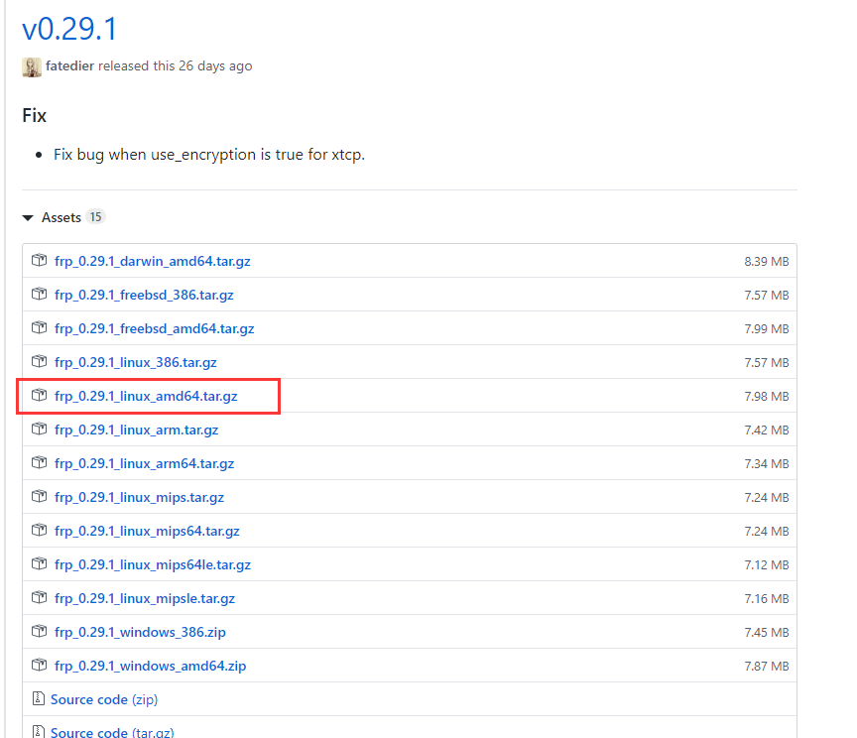This screenshot has width=857, height=738.
Task: Click the 8.39 MB size text
Action: (767, 262)
